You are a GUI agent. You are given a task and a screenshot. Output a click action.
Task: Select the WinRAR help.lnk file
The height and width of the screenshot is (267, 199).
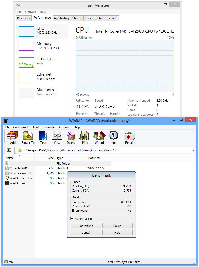(x=20, y=178)
